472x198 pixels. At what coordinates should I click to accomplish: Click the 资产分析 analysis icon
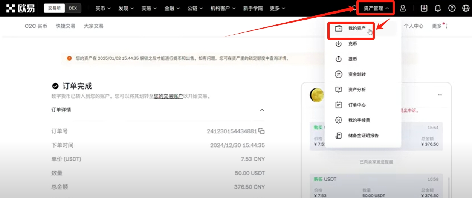coord(339,90)
